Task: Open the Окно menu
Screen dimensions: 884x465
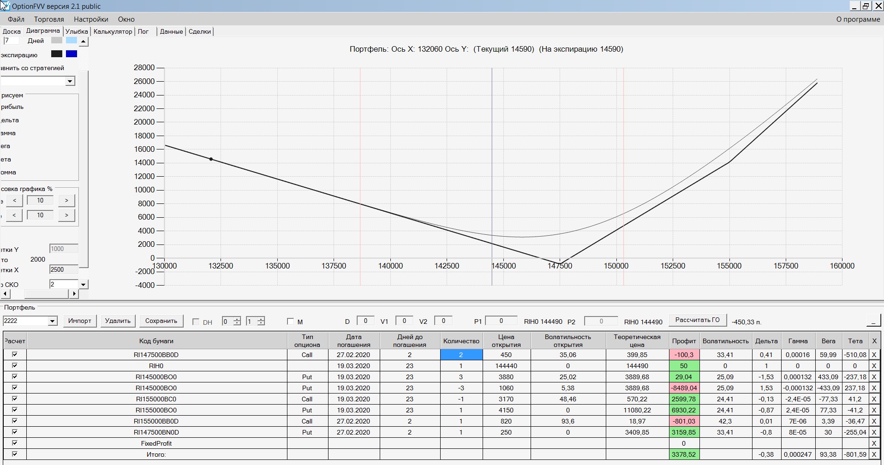Action: pyautogui.click(x=126, y=19)
